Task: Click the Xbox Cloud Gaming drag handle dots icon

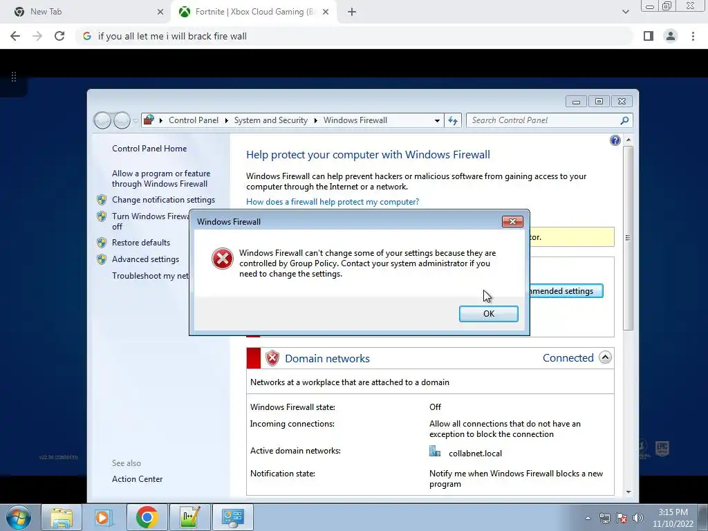Action: point(14,77)
